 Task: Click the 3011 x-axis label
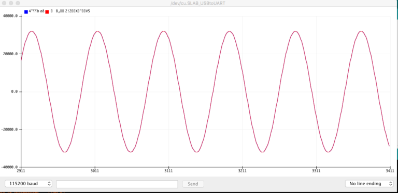[95, 171]
